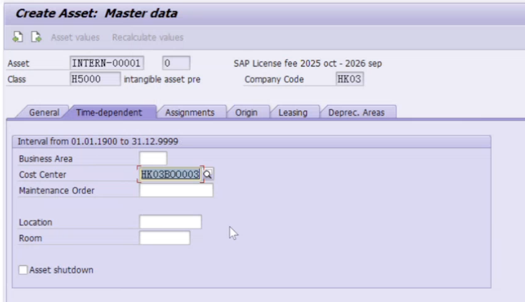Image resolution: width=525 pixels, height=302 pixels.
Task: Open search help beside Cost Center field
Action: coord(208,175)
